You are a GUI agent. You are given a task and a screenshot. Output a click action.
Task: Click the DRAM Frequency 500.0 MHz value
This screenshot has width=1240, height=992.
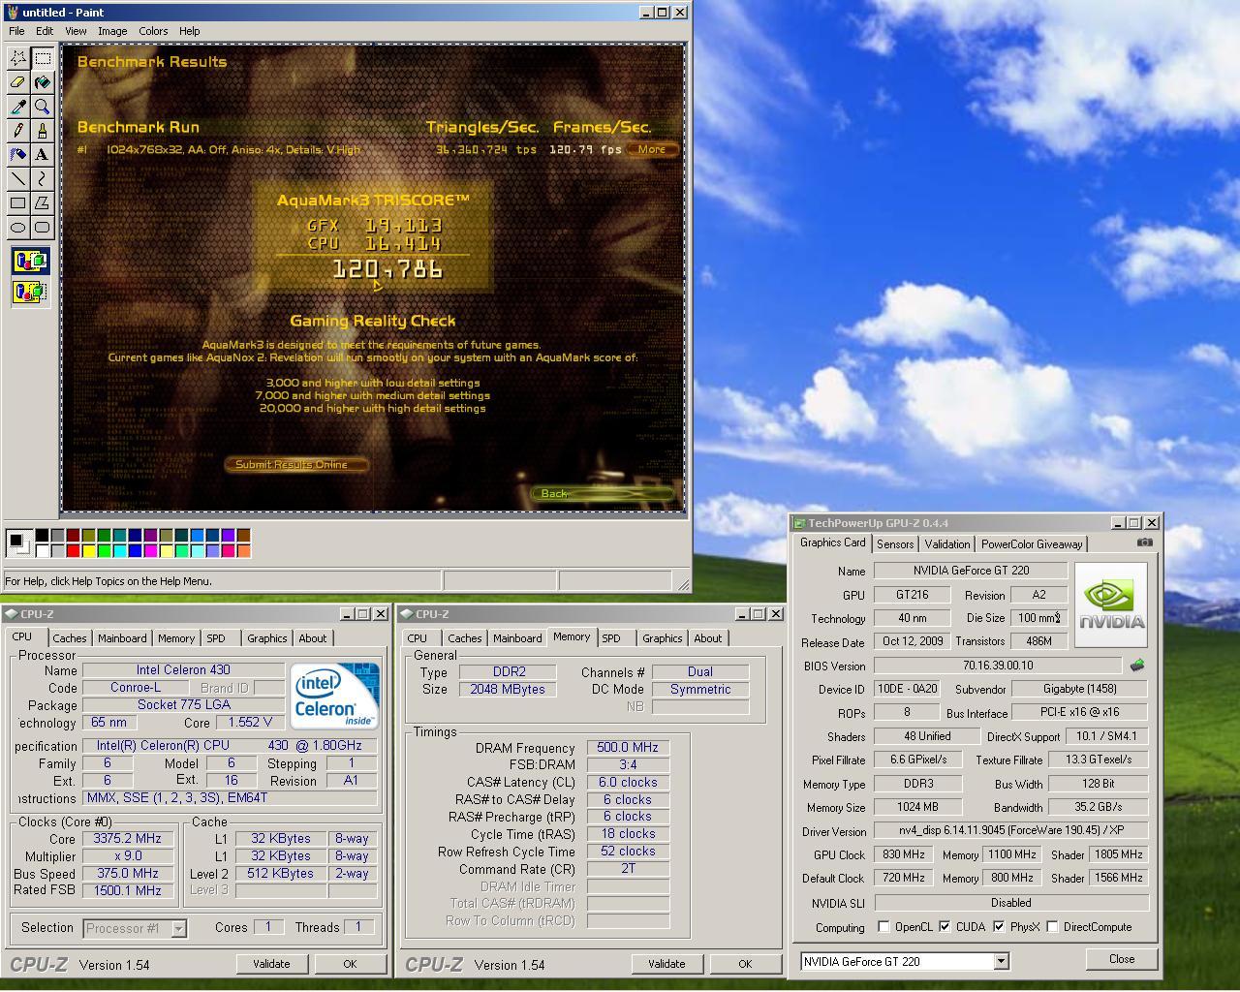pyautogui.click(x=628, y=748)
